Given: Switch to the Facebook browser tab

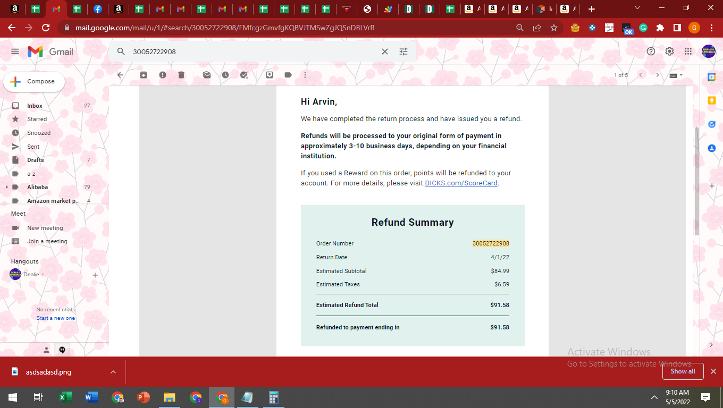Looking at the screenshot, I should point(98,9).
